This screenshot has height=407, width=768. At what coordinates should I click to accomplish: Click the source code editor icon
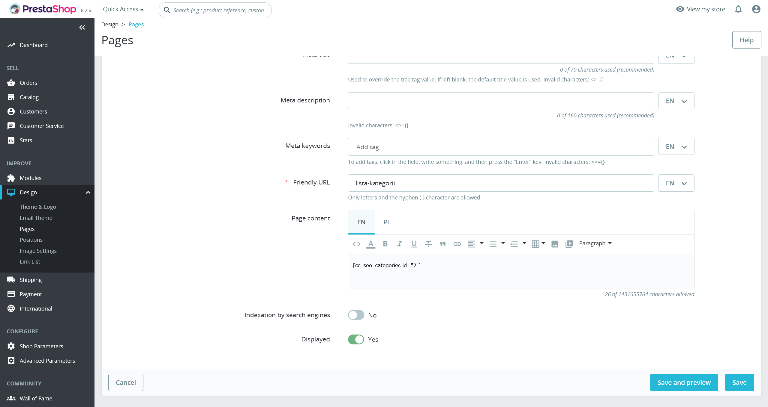356,244
